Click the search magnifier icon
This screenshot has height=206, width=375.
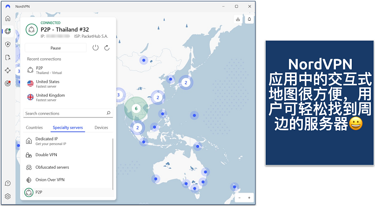108,113
